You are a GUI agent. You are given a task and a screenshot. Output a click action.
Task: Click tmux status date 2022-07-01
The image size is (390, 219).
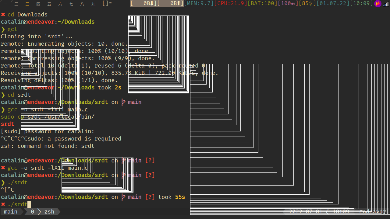click(305, 212)
